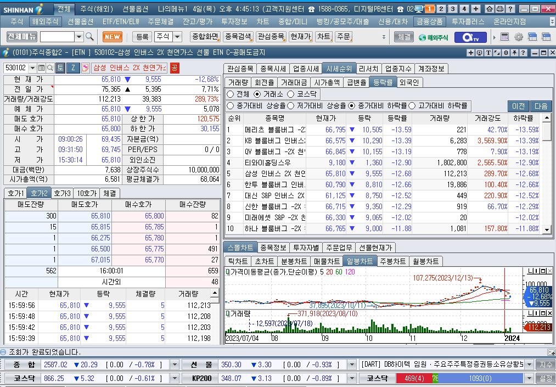
Task: Open the settings gear in the top toolbar
Action: coord(519,37)
